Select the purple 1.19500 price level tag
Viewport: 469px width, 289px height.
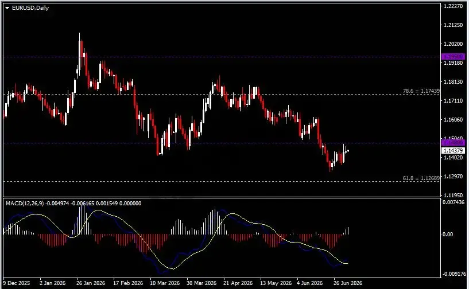point(453,57)
